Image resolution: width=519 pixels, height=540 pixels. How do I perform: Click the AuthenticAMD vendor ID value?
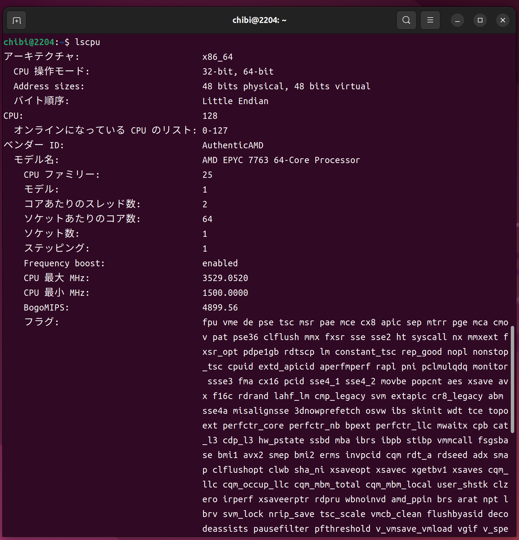coord(233,145)
